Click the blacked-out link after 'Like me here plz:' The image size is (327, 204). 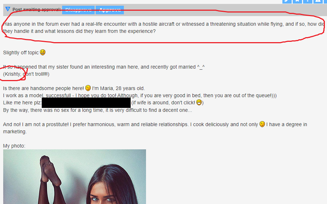coord(86,103)
